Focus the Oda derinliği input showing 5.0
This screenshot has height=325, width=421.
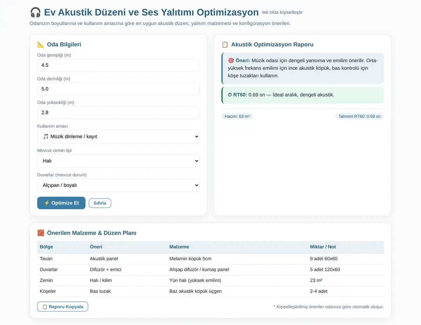coord(118,89)
